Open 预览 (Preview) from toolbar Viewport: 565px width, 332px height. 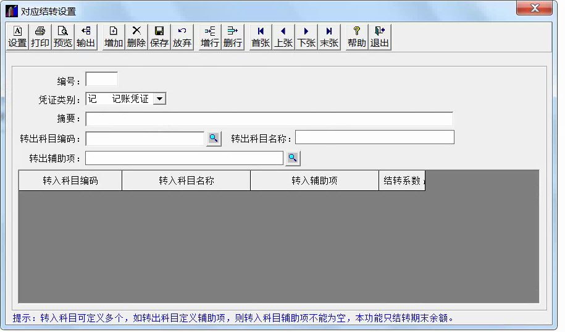[x=63, y=37]
